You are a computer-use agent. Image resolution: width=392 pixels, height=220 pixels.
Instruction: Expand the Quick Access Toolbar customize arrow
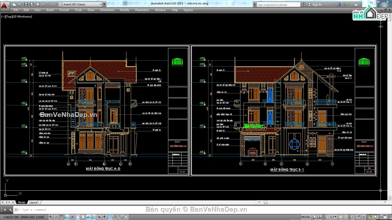pyautogui.click(x=104, y=5)
